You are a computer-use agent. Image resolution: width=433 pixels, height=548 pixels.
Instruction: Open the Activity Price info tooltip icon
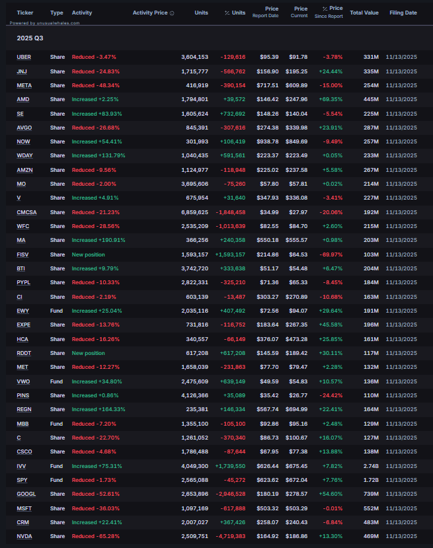point(172,13)
